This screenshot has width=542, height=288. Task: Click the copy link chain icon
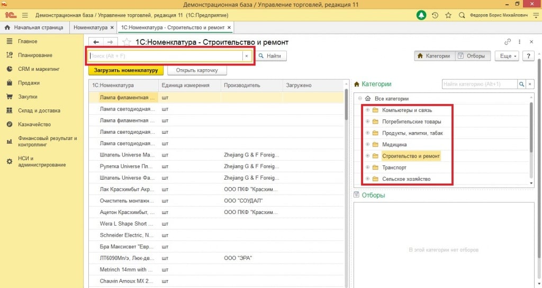(508, 42)
